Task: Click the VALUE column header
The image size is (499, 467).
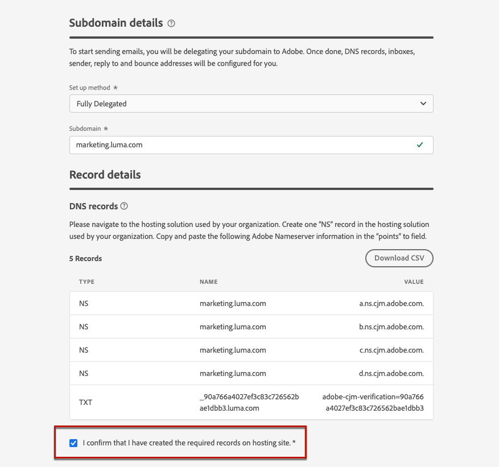Action: [x=414, y=282]
